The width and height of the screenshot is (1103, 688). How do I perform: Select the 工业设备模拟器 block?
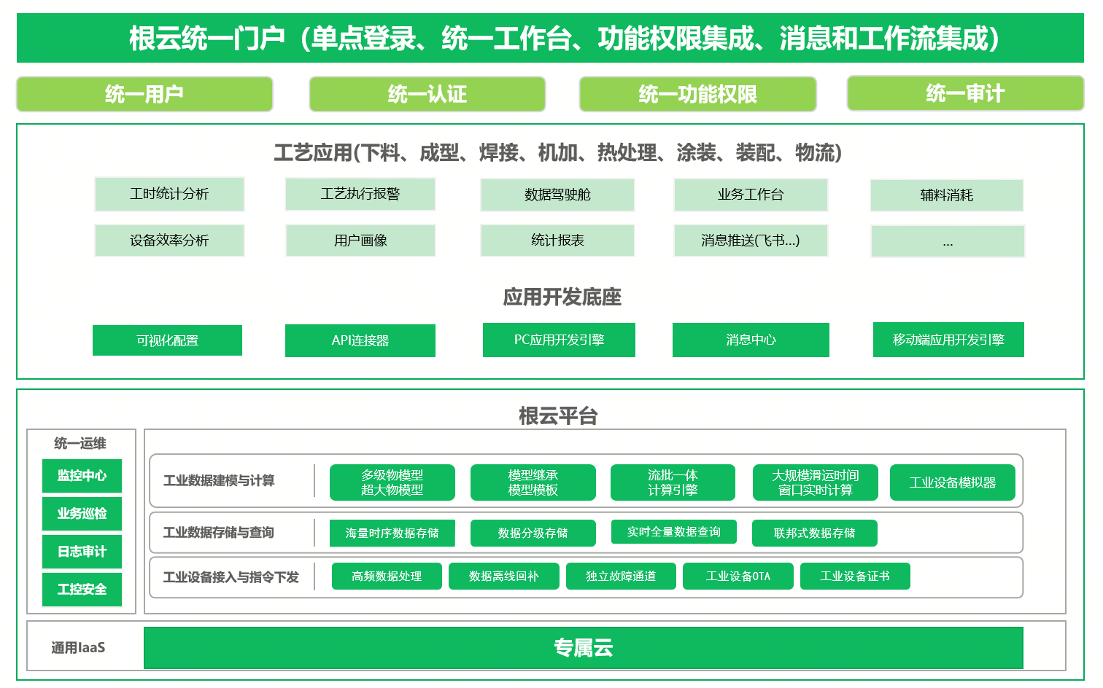pyautogui.click(x=952, y=482)
